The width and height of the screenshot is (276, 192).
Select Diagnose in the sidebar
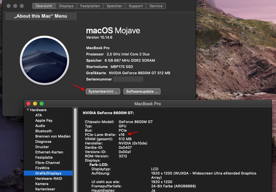click(43, 142)
